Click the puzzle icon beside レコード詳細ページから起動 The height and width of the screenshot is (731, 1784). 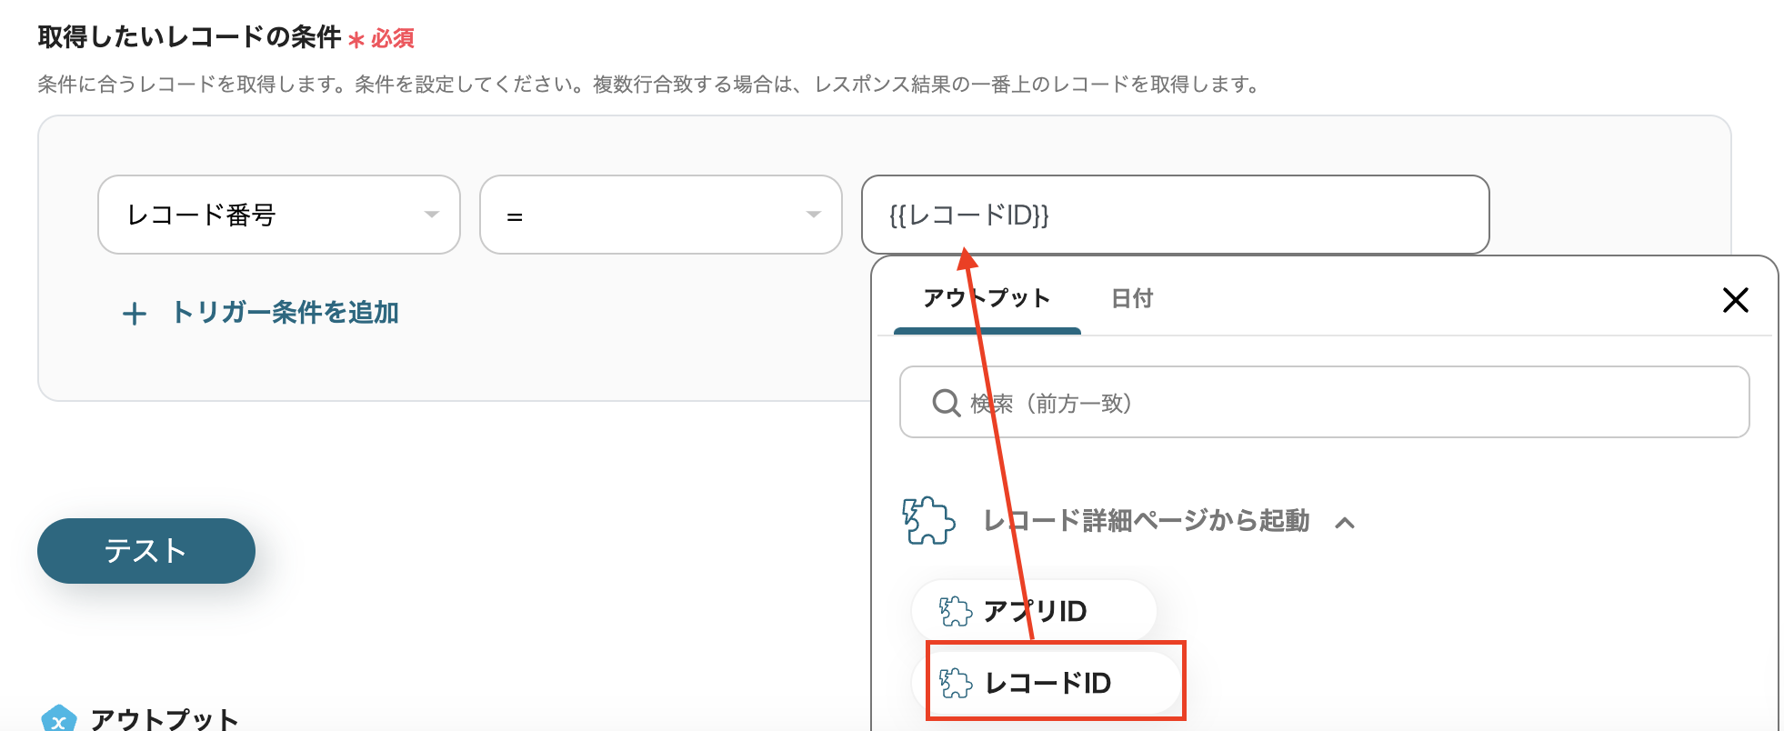coord(928,521)
